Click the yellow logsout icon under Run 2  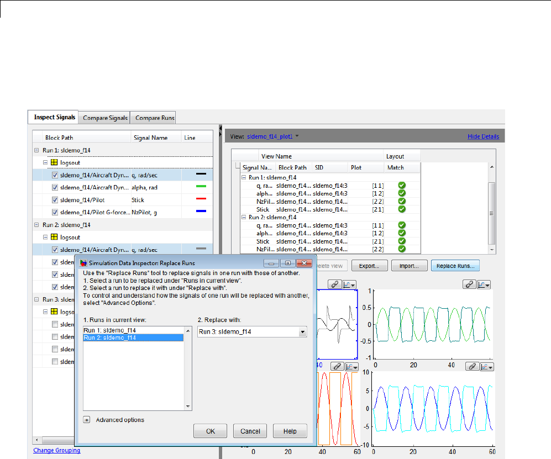pyautogui.click(x=54, y=238)
